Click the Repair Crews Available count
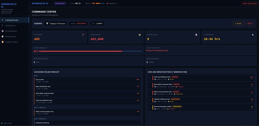 coord(34,62)
